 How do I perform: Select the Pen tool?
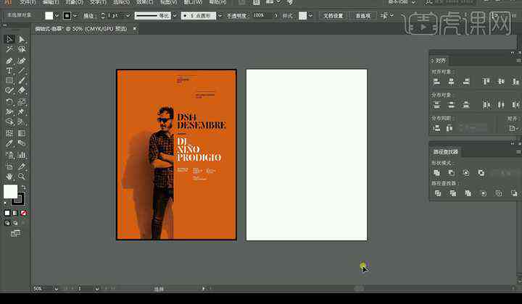9,61
